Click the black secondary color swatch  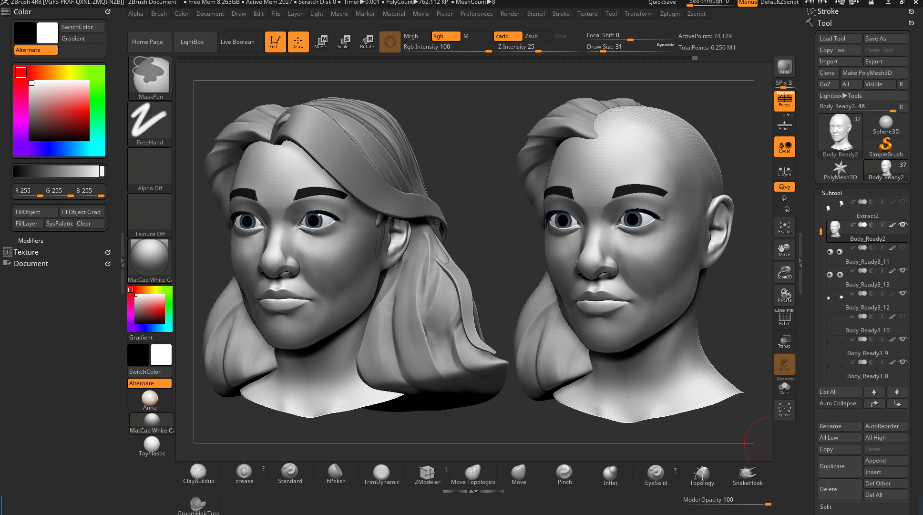(x=25, y=33)
